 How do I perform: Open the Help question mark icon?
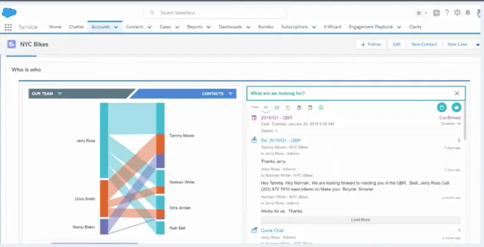447,13
